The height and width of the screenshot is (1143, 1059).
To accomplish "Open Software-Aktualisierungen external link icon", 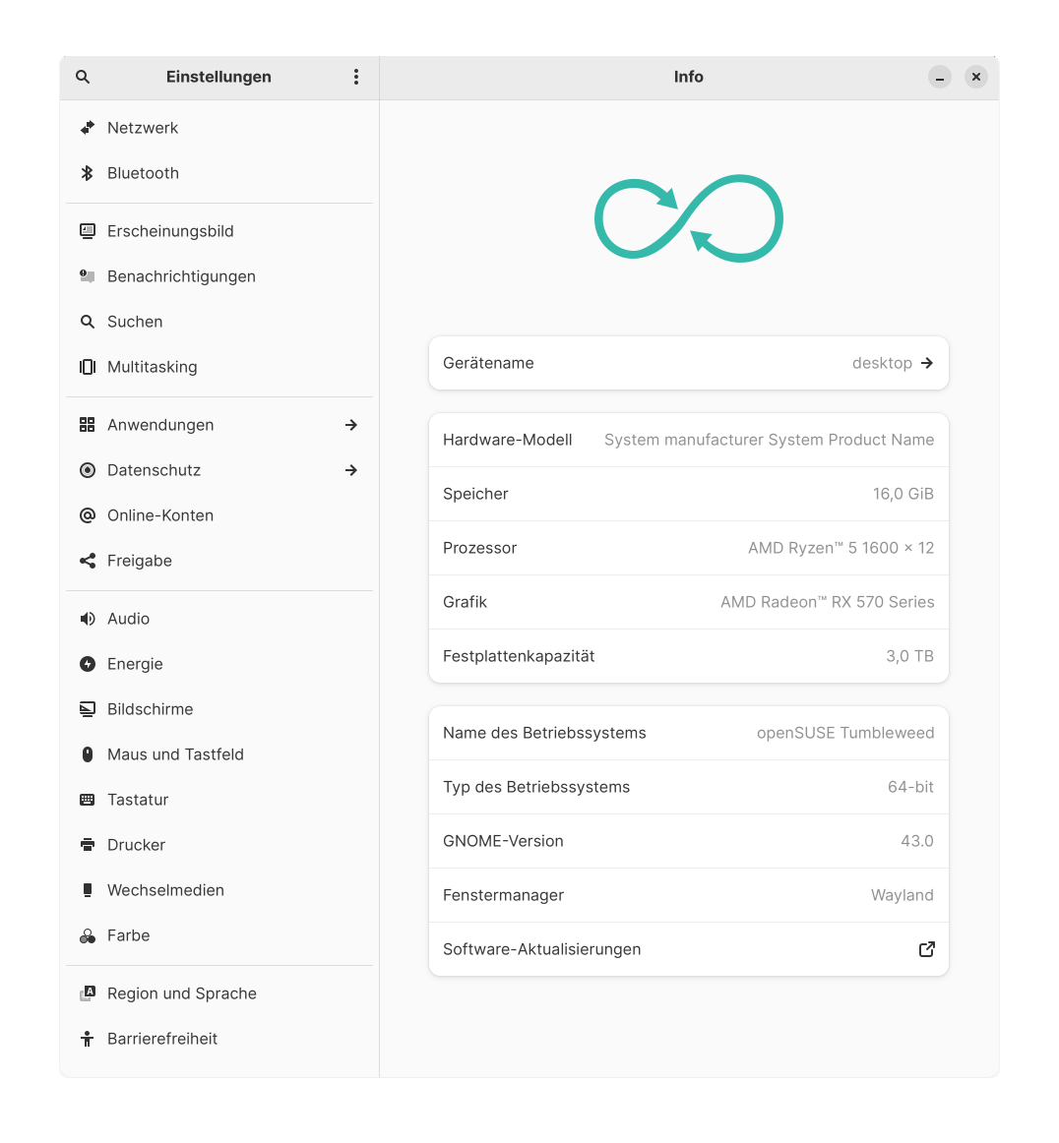I will (926, 949).
